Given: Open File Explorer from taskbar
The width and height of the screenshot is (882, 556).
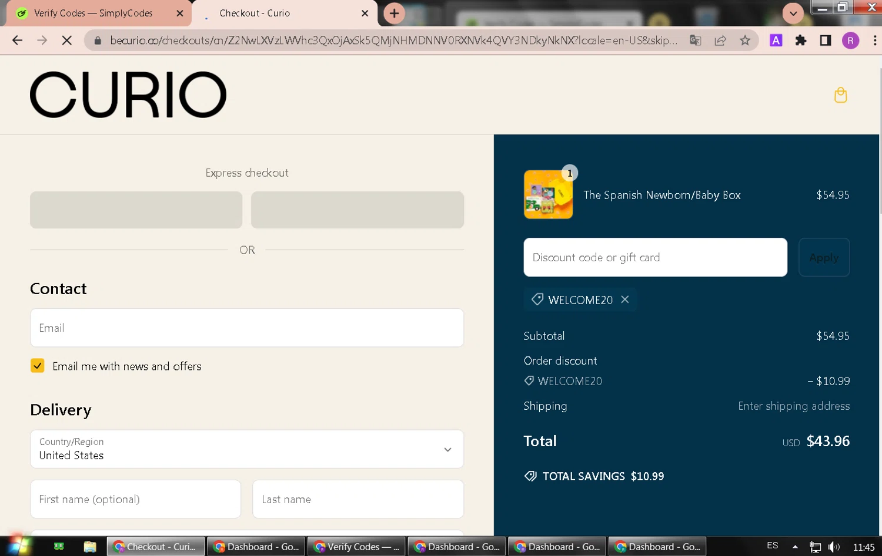Looking at the screenshot, I should (x=90, y=547).
